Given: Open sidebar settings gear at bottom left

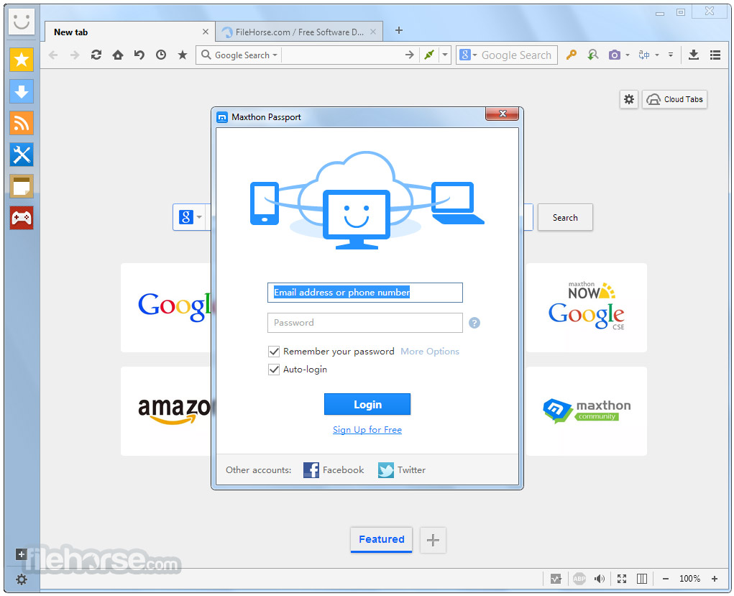Looking at the screenshot, I should point(22,579).
